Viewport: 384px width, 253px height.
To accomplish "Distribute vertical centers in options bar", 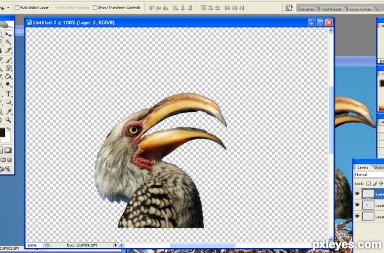I will (x=210, y=8).
